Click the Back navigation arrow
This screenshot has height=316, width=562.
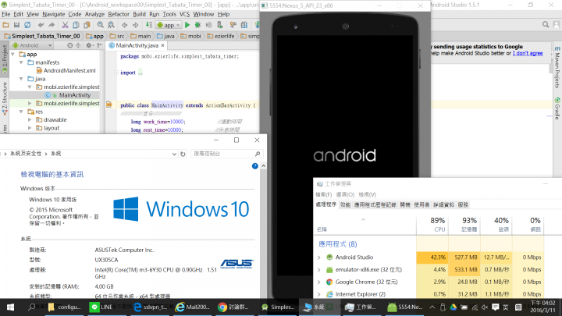124,25
